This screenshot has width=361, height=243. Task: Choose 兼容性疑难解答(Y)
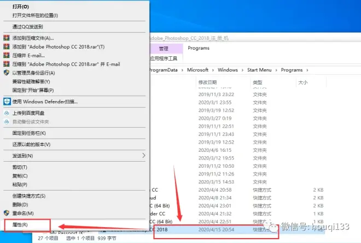click(x=31, y=81)
